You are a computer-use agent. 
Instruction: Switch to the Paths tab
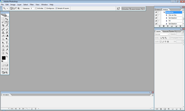click(172, 31)
